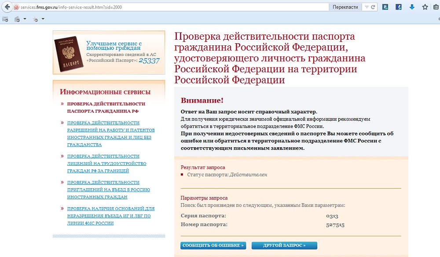Screen dimensions: 440x257
Task: Click the browser back arrow button
Action: pos(7,7)
